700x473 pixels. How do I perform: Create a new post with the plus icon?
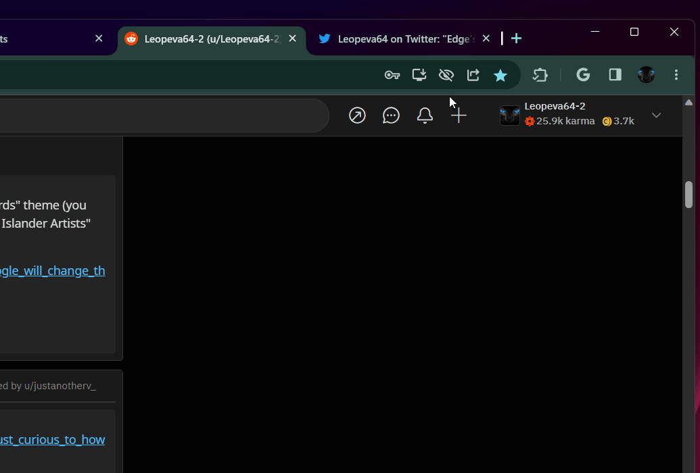point(459,115)
